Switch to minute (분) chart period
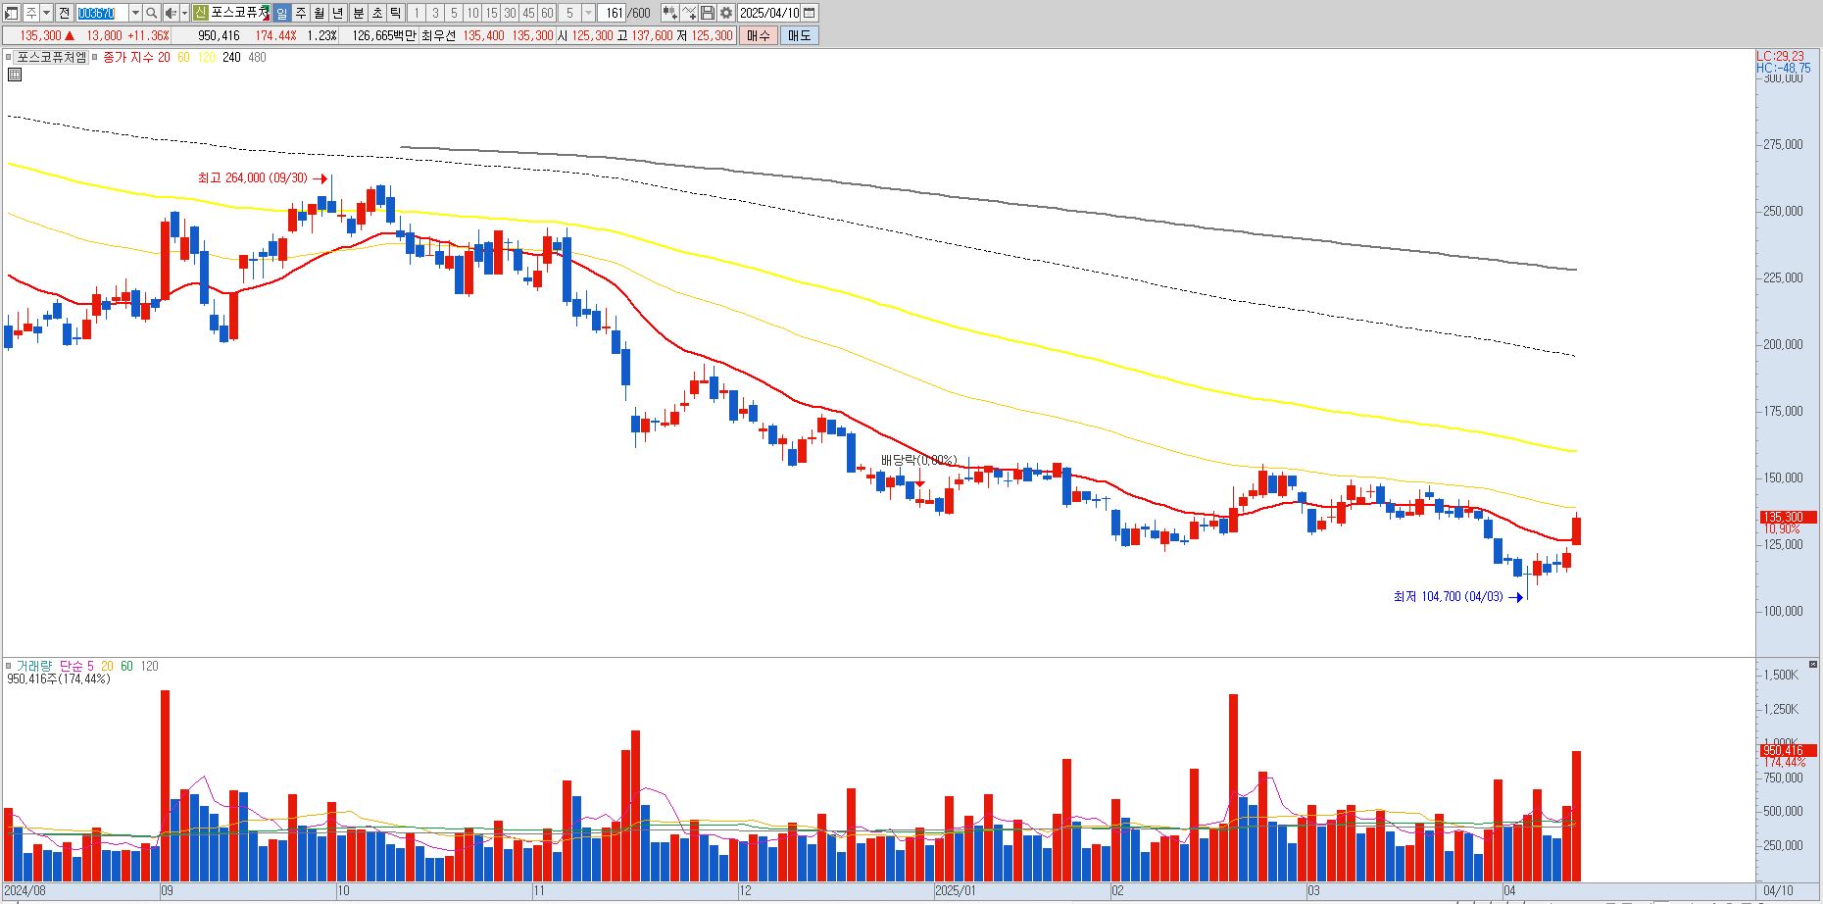 (x=358, y=13)
